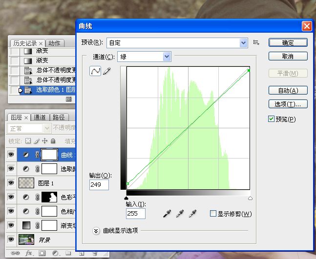Click chain link on 色彩平衡 layer
The width and height of the screenshot is (316, 259).
[37, 197]
